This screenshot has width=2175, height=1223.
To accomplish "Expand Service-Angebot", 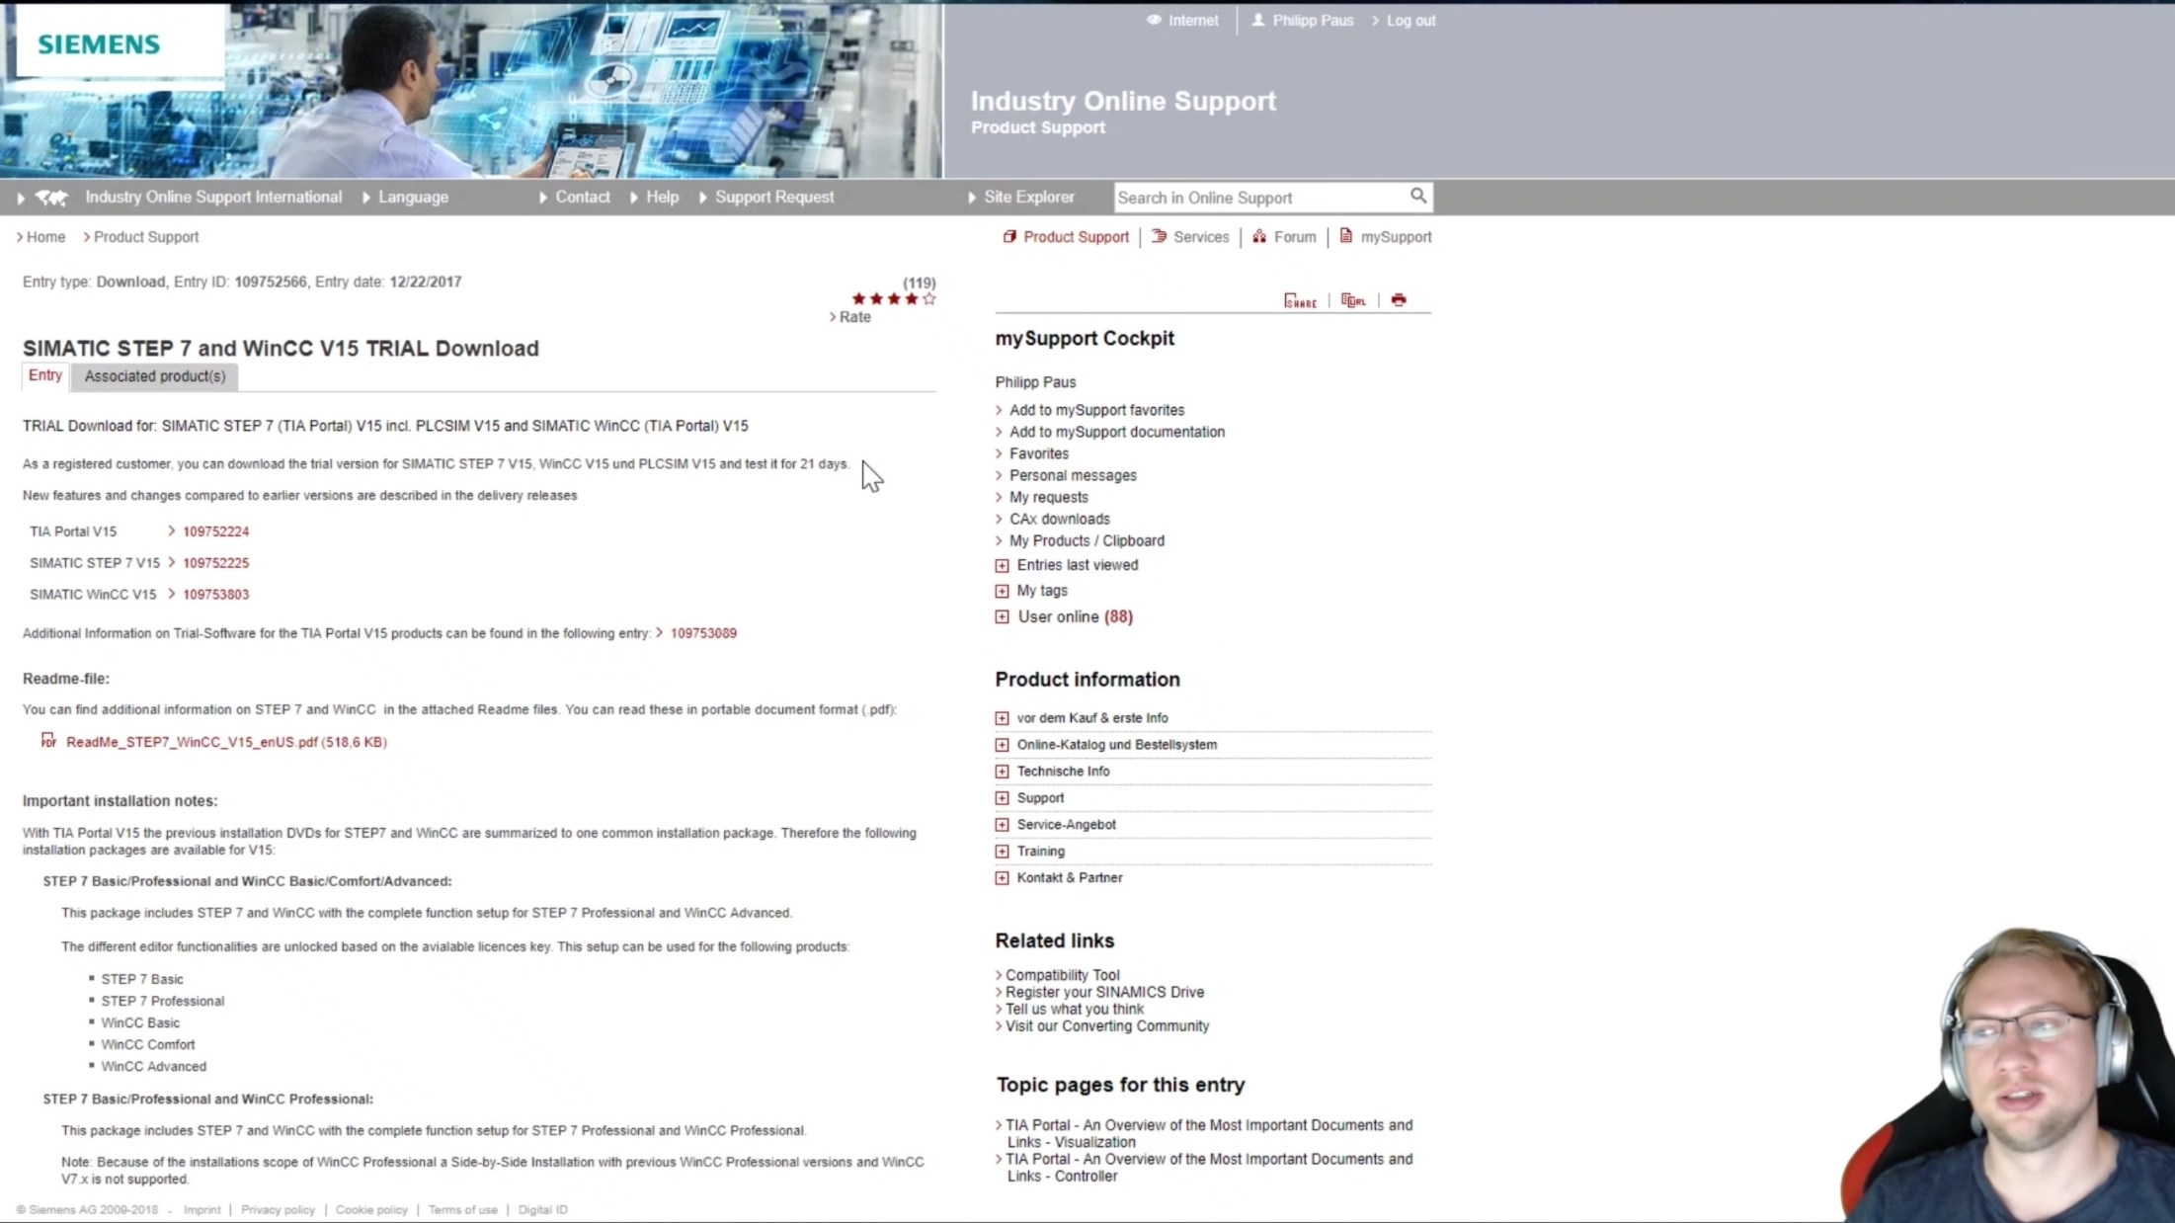I will pos(1002,825).
